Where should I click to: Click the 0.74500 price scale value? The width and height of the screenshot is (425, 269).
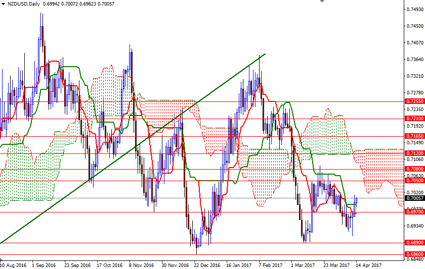click(415, 26)
